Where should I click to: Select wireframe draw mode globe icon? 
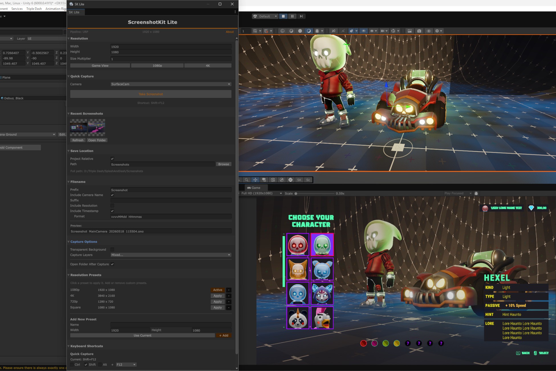pos(282,31)
